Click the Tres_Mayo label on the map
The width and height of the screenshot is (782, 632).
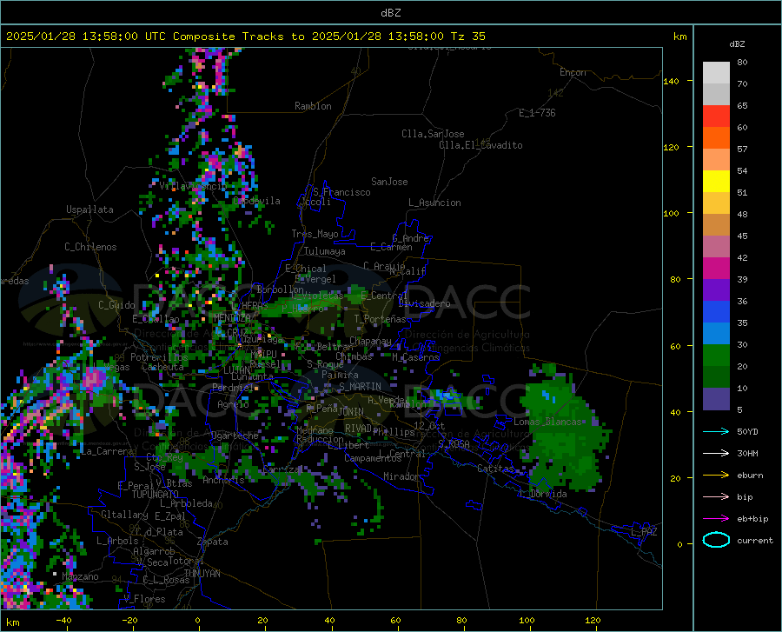pos(315,234)
